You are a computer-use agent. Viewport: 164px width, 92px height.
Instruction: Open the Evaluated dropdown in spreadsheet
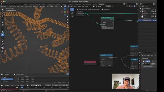8,74
